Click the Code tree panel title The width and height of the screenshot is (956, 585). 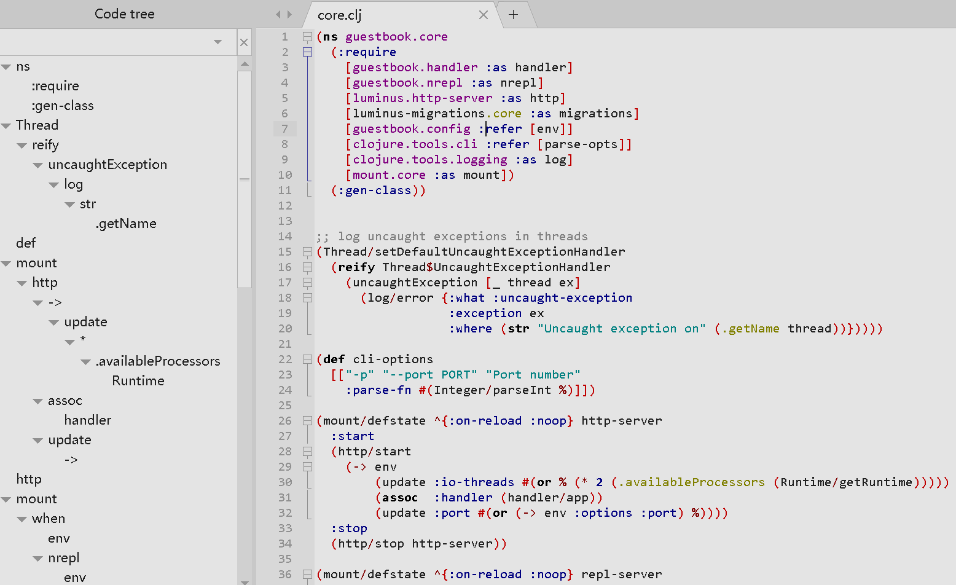coord(125,14)
